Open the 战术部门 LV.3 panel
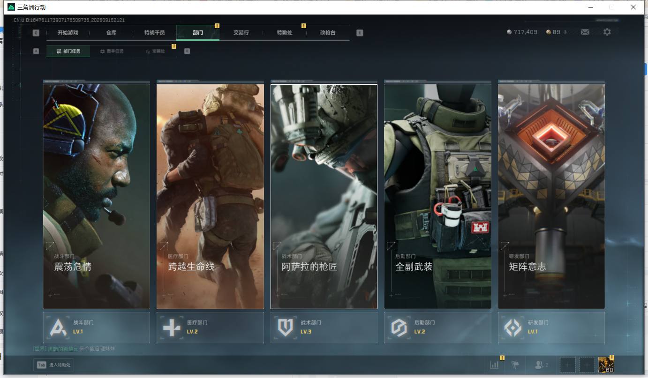Viewport: 648px width, 378px height. [324, 327]
